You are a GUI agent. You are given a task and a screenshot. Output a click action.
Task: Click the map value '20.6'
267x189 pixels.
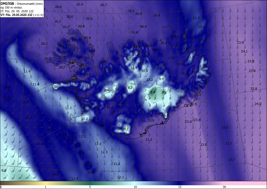click(62, 58)
